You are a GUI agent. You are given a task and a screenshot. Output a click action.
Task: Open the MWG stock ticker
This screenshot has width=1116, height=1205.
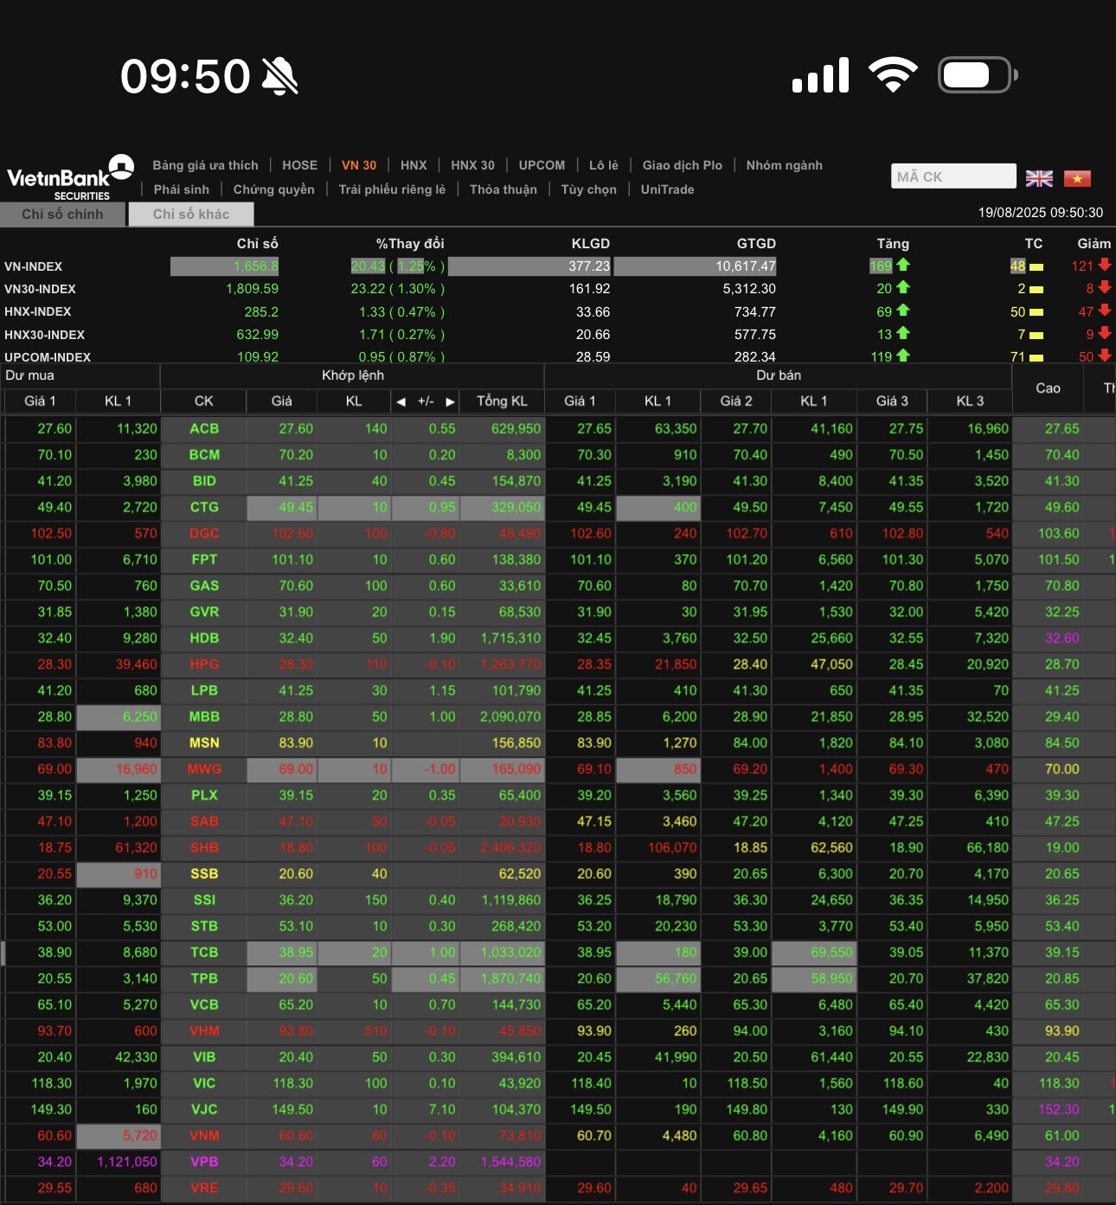click(204, 769)
